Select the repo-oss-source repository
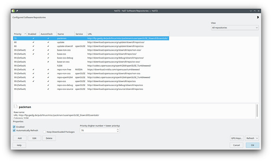Screen dimensions: 272x162 [x=65, y=89]
